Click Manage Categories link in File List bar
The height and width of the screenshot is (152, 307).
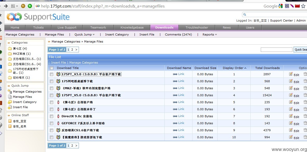coord(84,63)
